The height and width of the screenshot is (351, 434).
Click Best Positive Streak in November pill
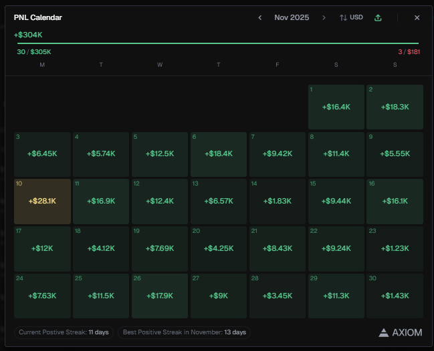[x=184, y=332]
